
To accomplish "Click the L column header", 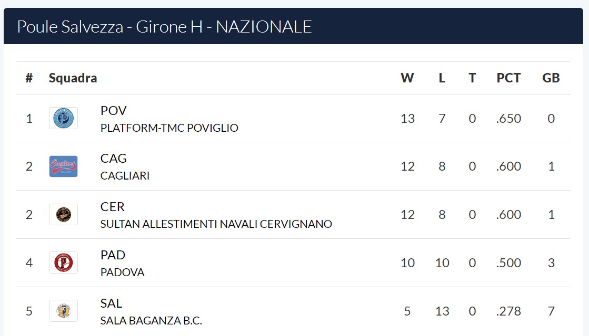I will tap(442, 78).
